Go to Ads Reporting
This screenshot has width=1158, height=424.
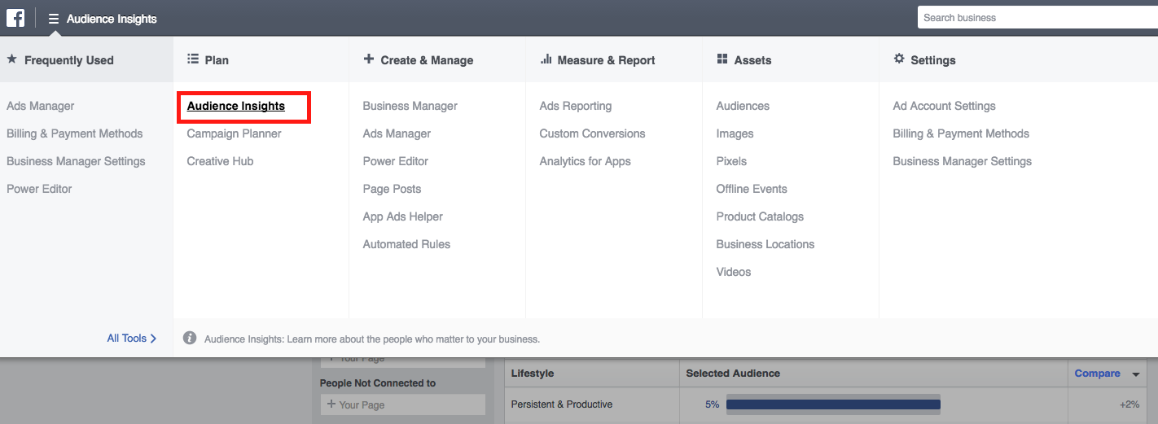tap(575, 106)
